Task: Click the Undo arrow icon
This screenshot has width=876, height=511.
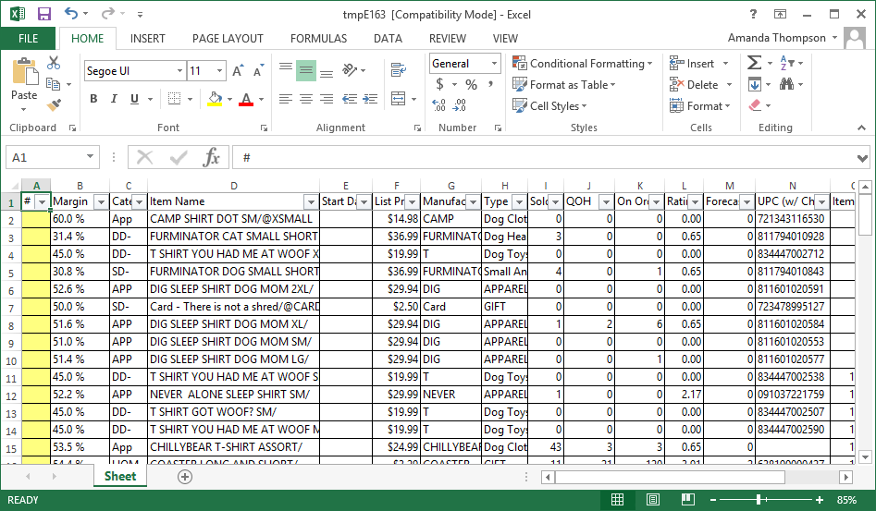Action: coord(71,13)
